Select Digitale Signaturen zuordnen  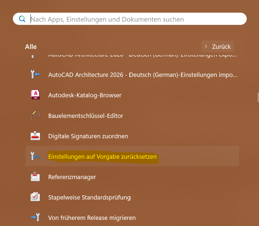coord(88,136)
